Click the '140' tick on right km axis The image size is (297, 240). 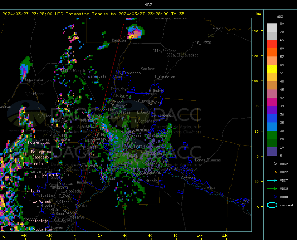[255, 31]
